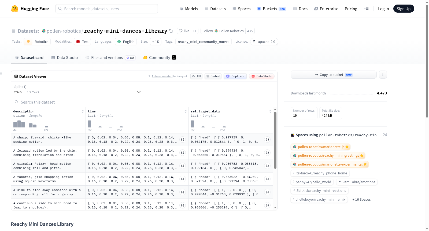Open the pollen-robotics owner link
This screenshot has height=231, width=429.
(64, 31)
